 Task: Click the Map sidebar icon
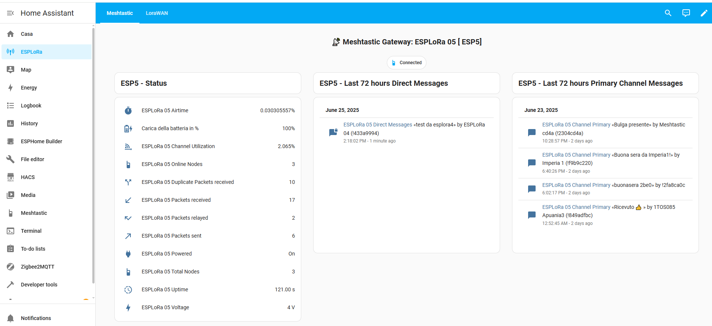10,70
